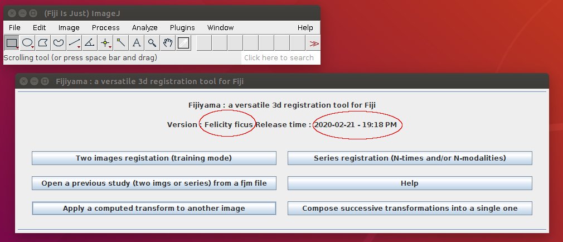Select the Polygon selection tool
Viewport: 563px width, 242px height.
tap(43, 43)
